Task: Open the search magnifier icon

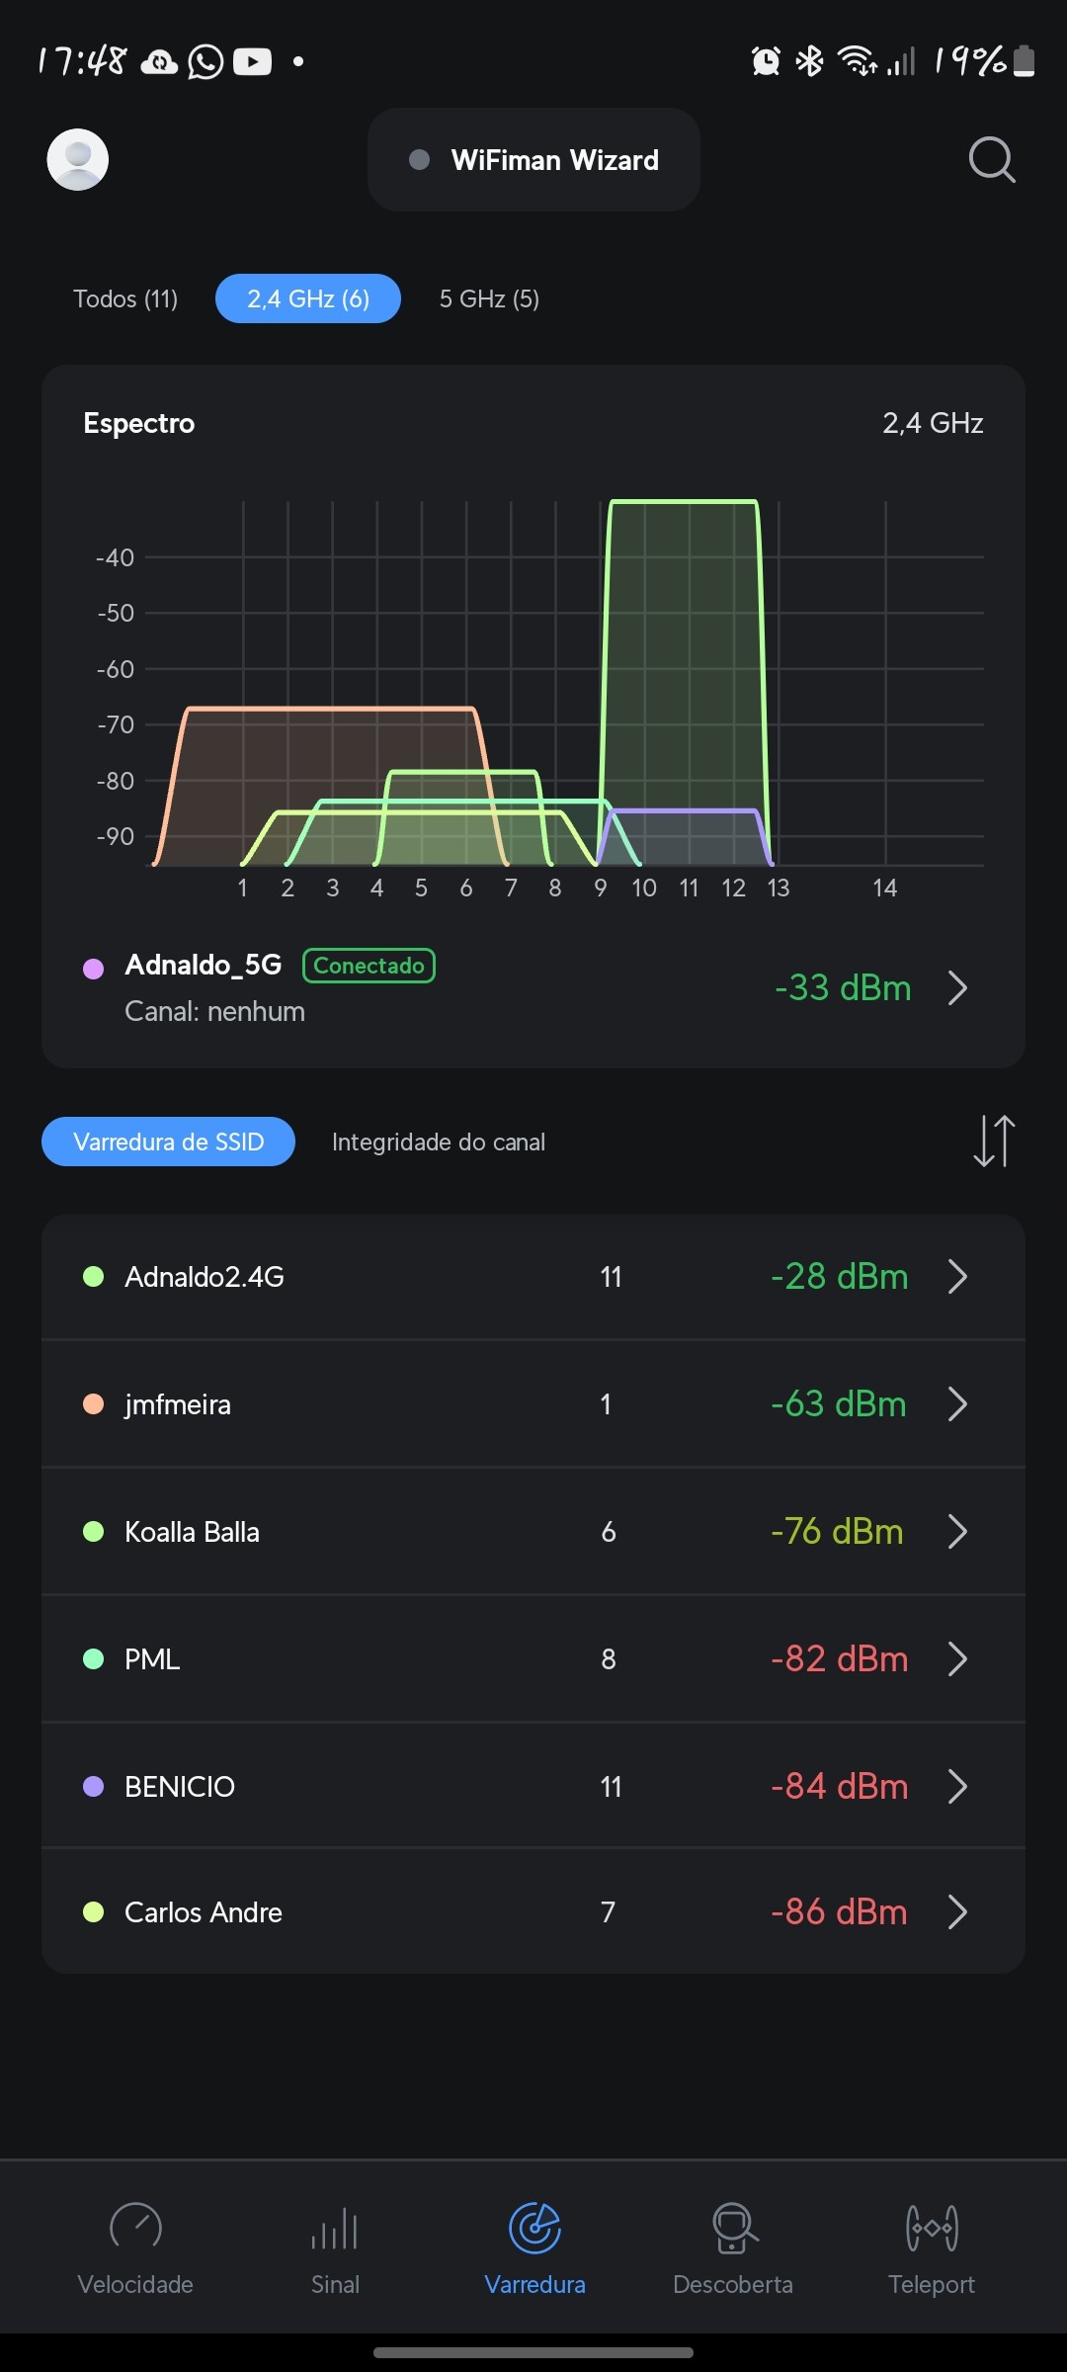Action: point(992,160)
